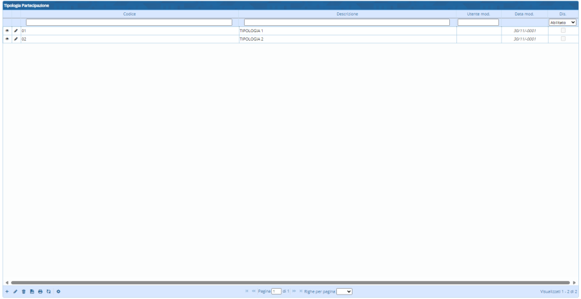The width and height of the screenshot is (581, 299).
Task: Open the Righe per pagina dropdown
Action: 344,292
